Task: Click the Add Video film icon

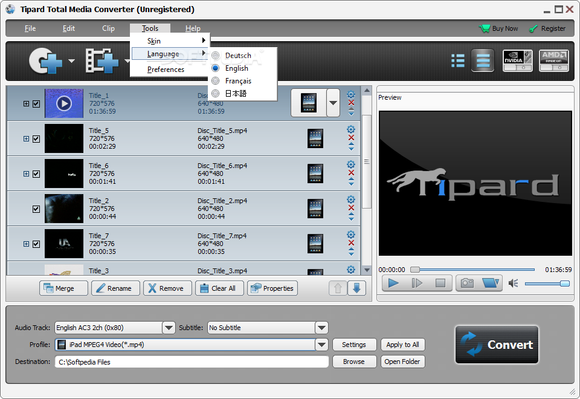Action: (x=102, y=60)
